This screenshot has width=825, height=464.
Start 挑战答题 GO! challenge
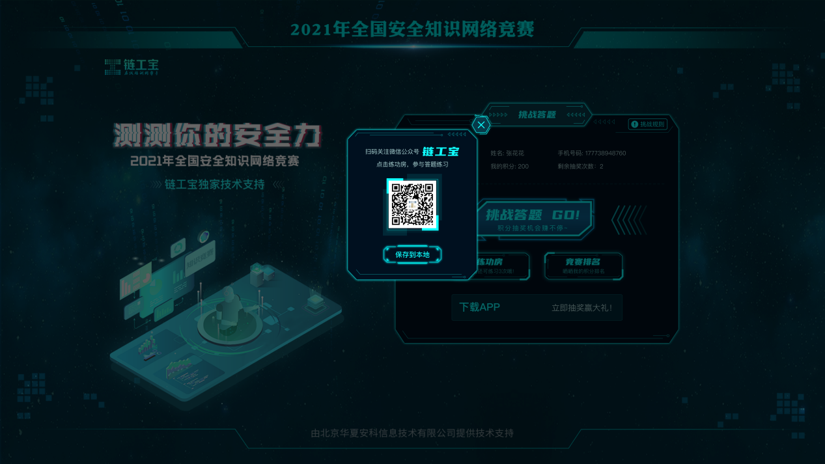pos(535,219)
